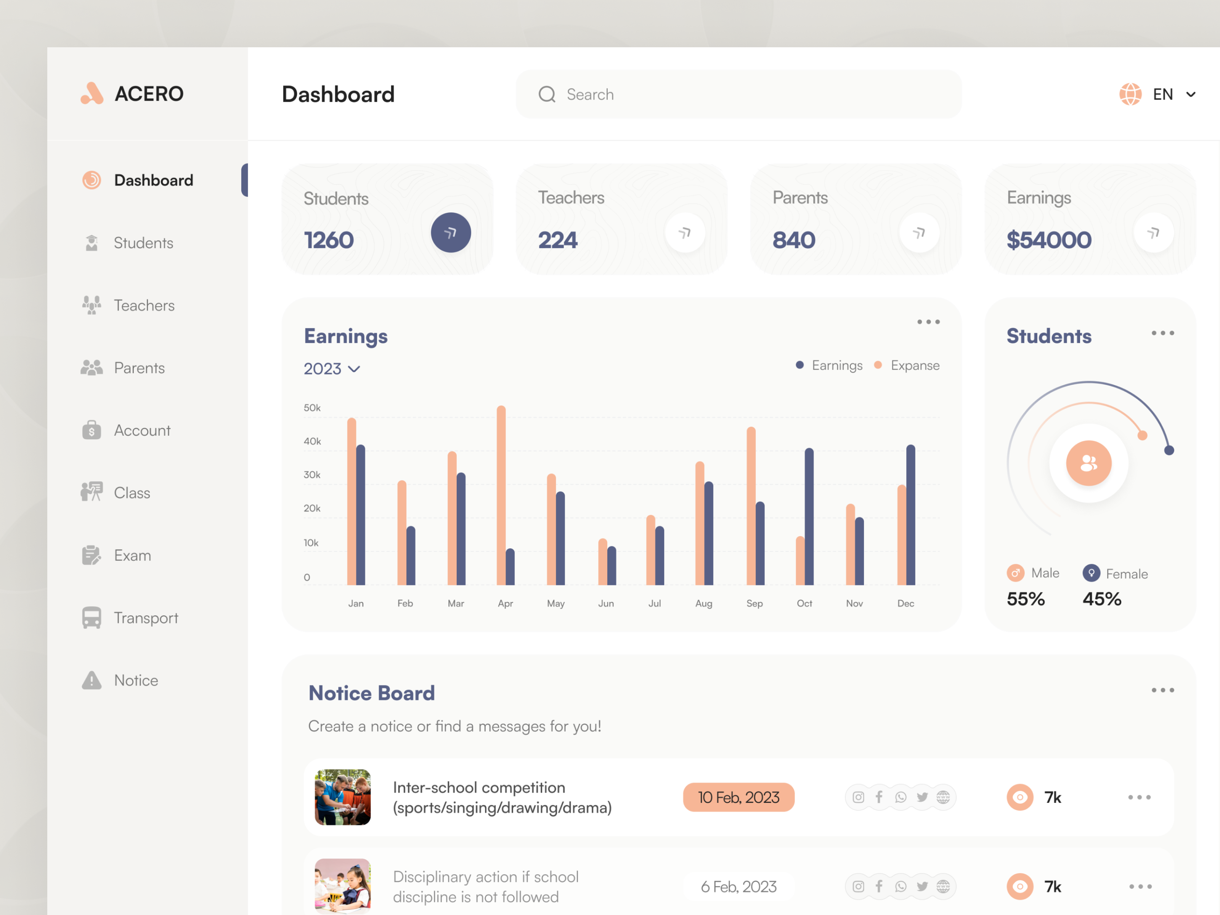This screenshot has width=1220, height=915.
Task: Open the three-dot menu on the Earnings chart
Action: pos(928,321)
